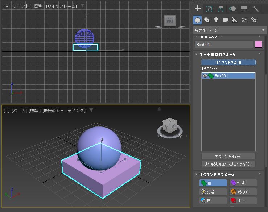This screenshot has height=212, width=268.
Task: Select the Lights category icon
Action: (216, 20)
